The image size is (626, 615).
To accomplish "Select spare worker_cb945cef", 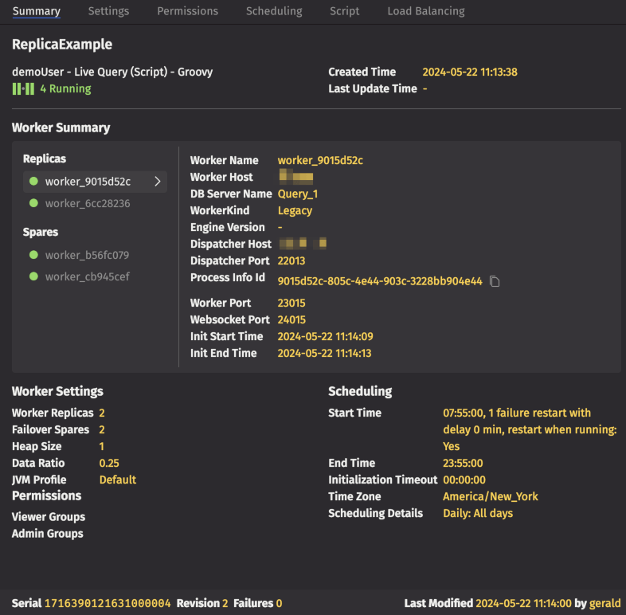I will pyautogui.click(x=87, y=276).
